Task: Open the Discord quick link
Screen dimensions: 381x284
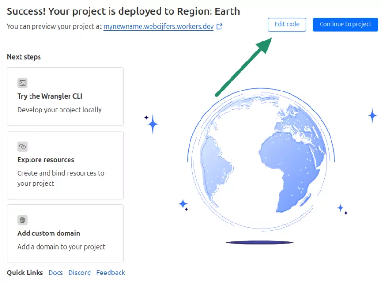Action: click(79, 273)
